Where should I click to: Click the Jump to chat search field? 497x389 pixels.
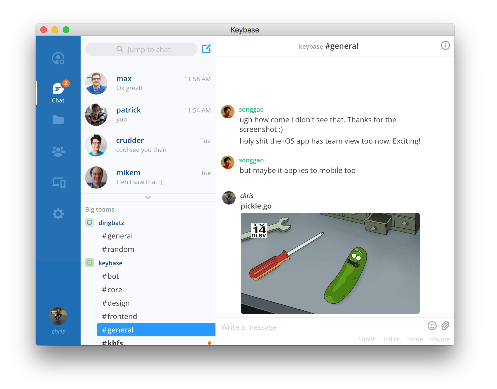pos(141,49)
